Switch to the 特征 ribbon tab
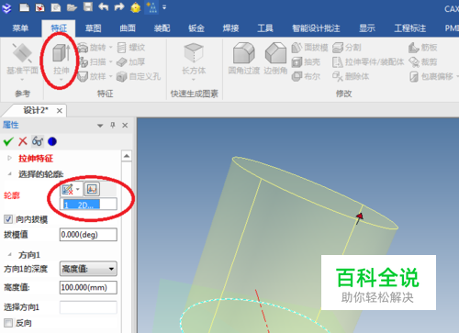This screenshot has width=459, height=333. click(59, 28)
